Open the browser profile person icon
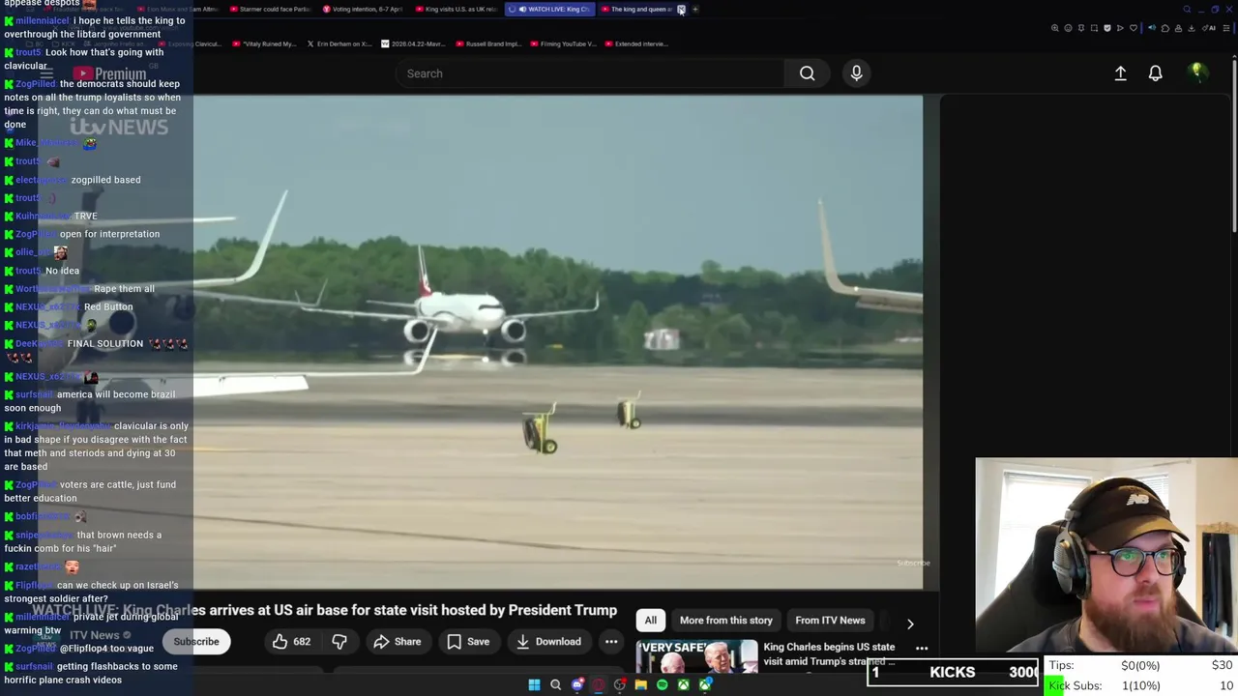 click(x=1178, y=28)
